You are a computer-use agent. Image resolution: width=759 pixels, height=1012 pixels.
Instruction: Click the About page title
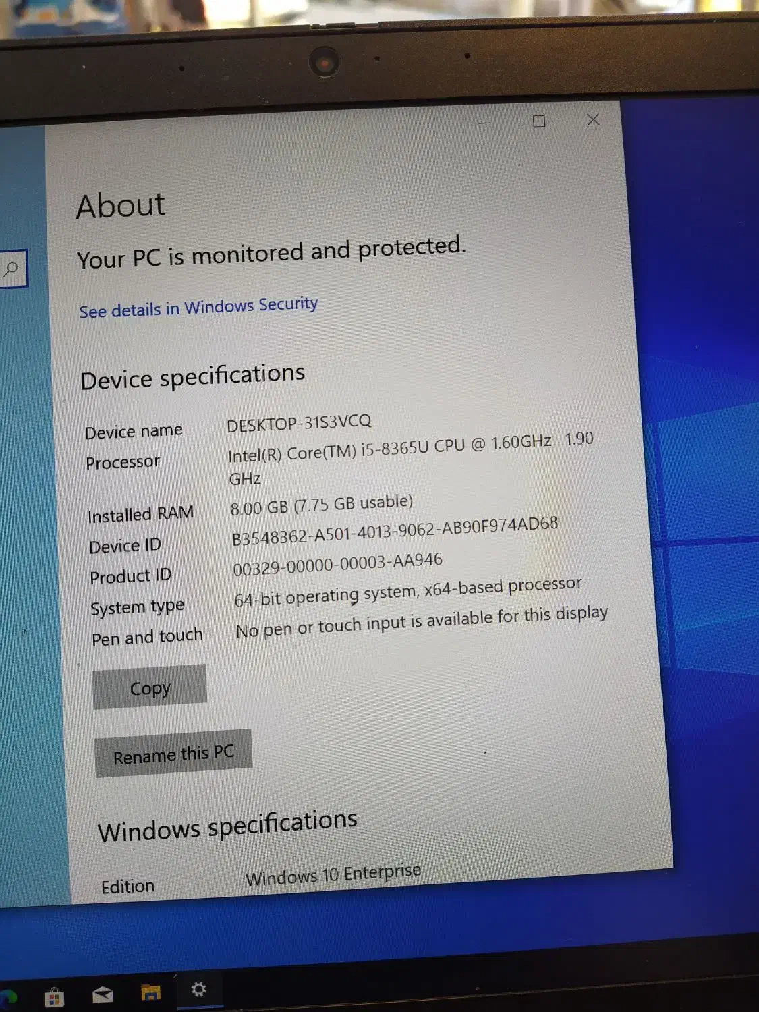[121, 206]
